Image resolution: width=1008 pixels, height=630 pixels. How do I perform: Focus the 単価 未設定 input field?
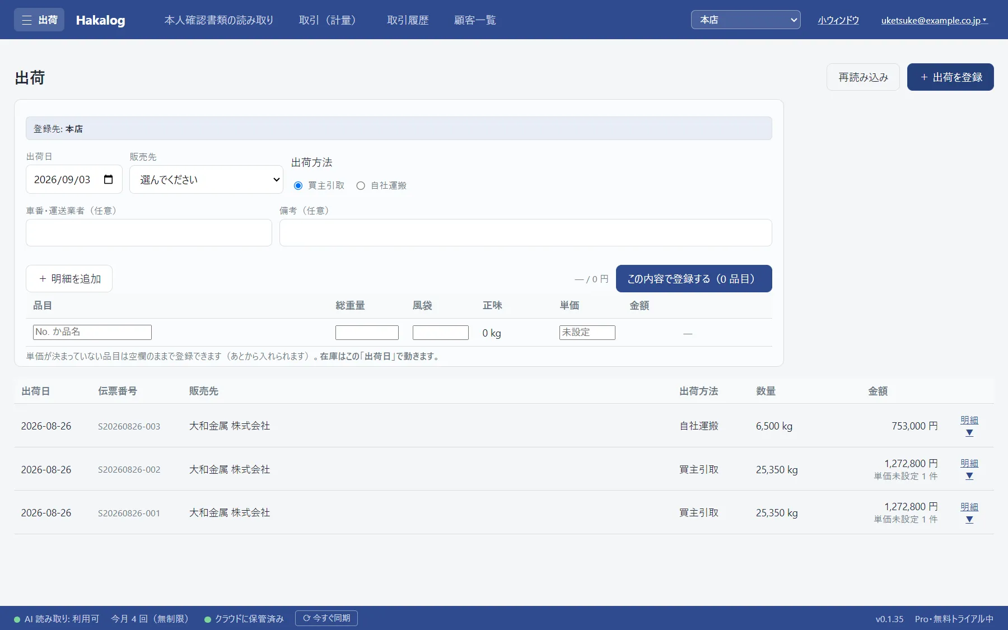click(x=587, y=333)
